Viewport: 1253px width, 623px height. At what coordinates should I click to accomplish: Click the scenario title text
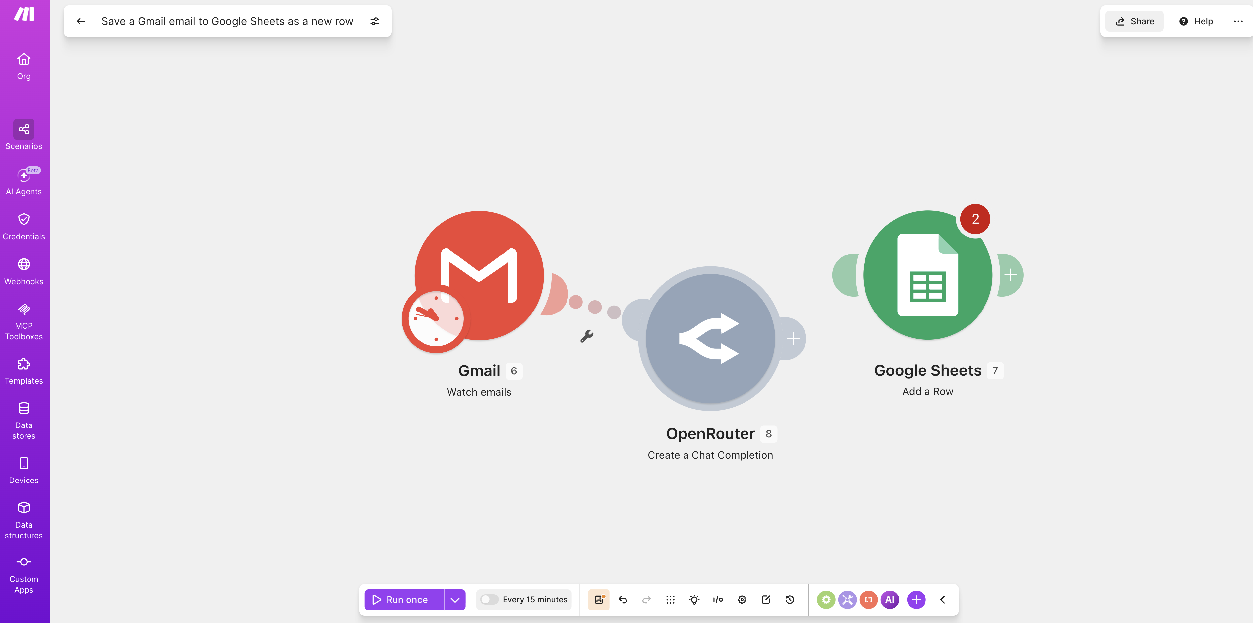click(227, 21)
